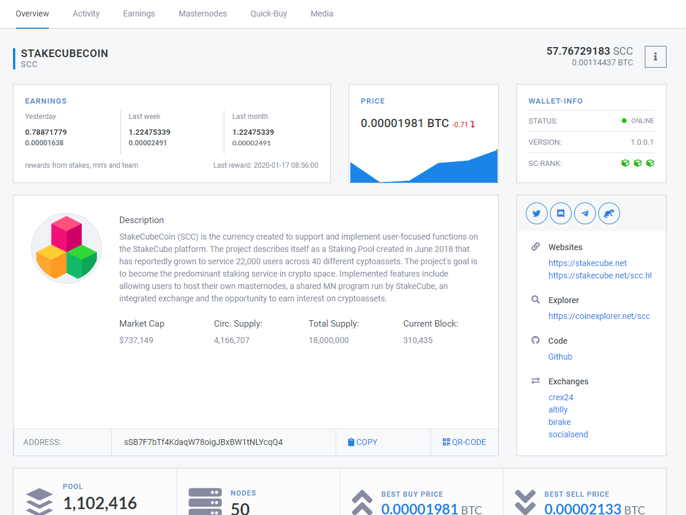Copy the wallet address
The image size is (686, 515).
pyautogui.click(x=363, y=442)
